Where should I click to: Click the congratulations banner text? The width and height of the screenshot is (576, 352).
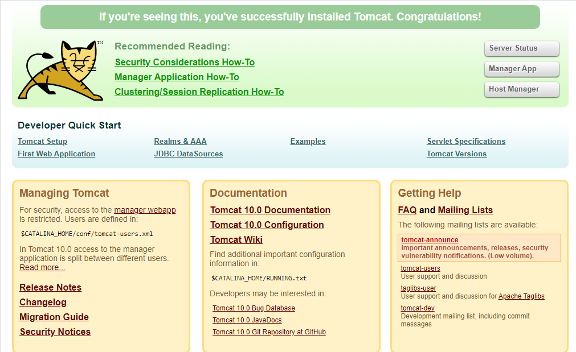coord(290,17)
